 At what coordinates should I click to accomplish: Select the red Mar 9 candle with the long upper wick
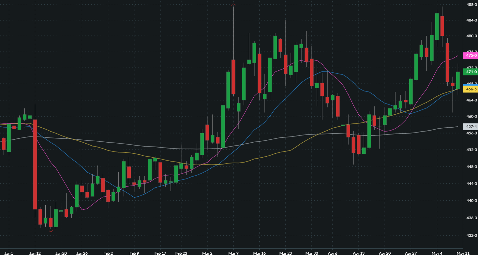tap(233, 77)
